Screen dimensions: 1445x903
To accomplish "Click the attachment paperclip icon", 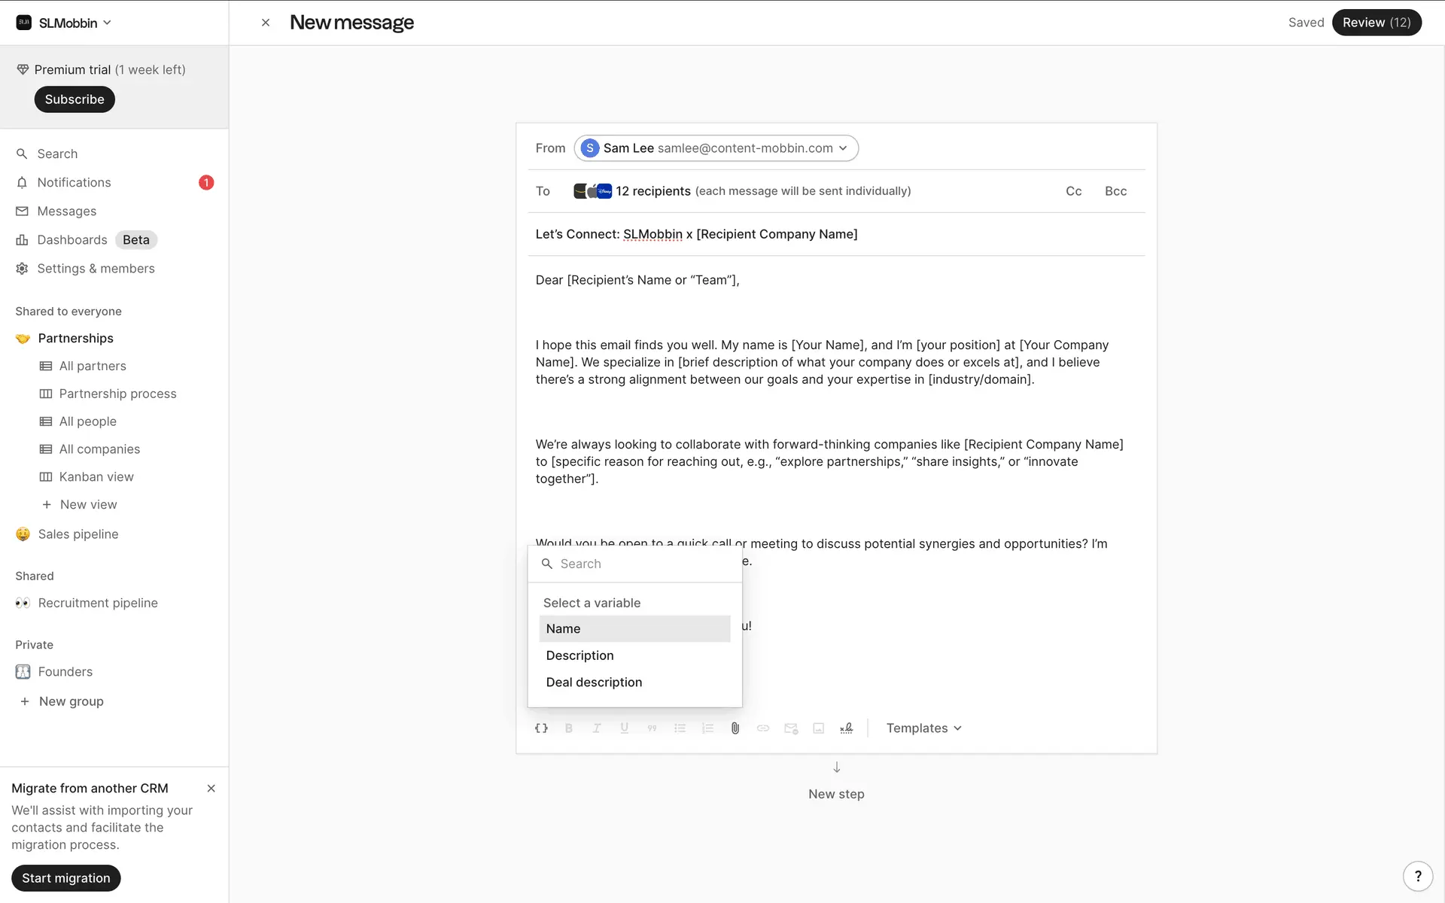I will (735, 728).
